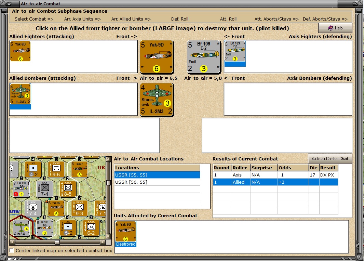This screenshot has width=364, height=261.
Task: Click map scroll down arrow
Action: pos(108,237)
